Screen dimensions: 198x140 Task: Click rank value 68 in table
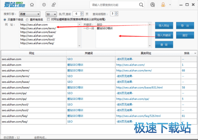pyautogui.click(x=183, y=71)
